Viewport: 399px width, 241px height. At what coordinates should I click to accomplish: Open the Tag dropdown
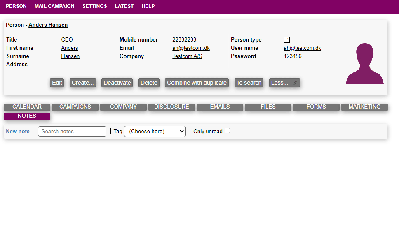(x=155, y=131)
